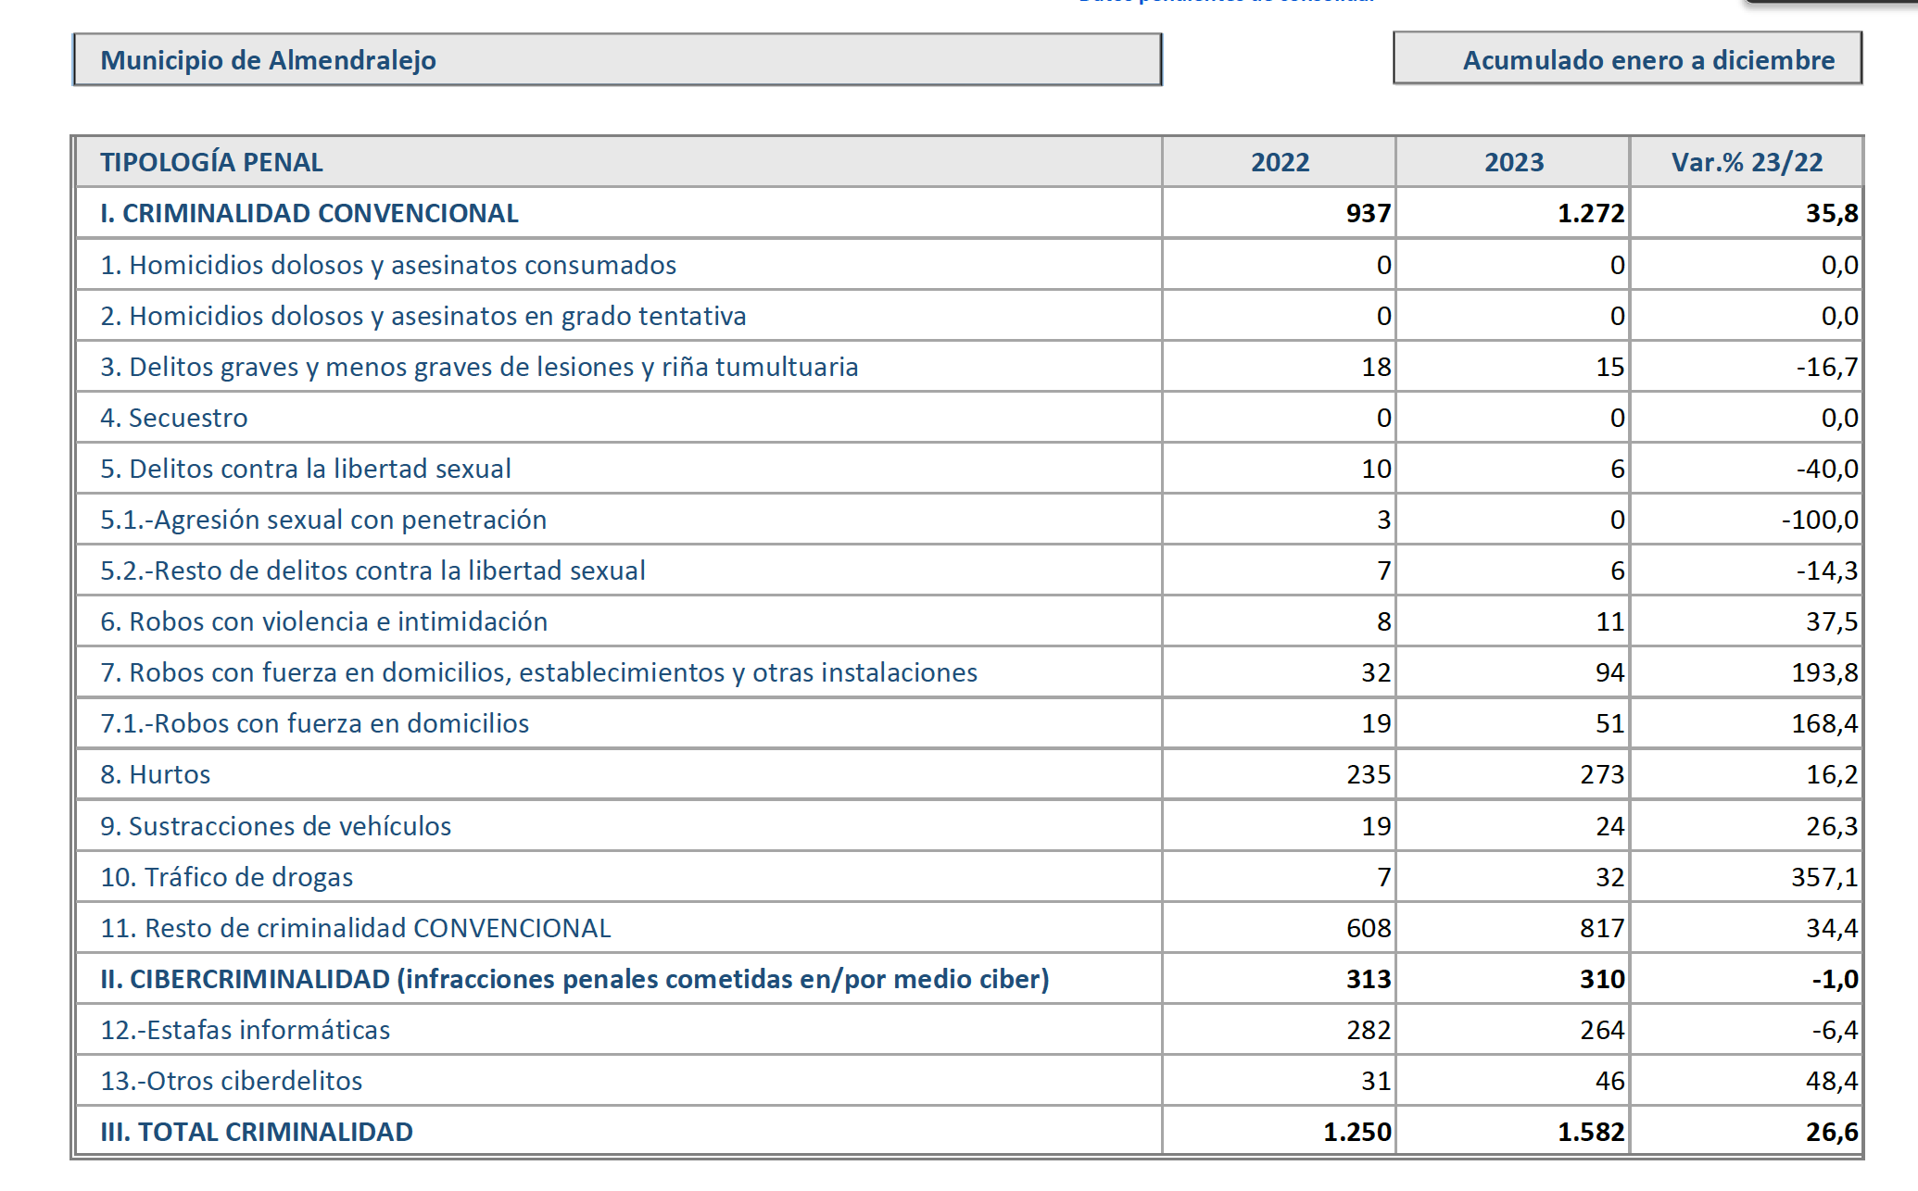Screen dimensions: 1918x1191
Task: Select the 12.-Estafas informáticas row label
Action: click(x=246, y=1030)
